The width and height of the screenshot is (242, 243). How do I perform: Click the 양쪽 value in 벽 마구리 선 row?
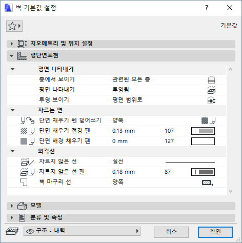(118, 182)
